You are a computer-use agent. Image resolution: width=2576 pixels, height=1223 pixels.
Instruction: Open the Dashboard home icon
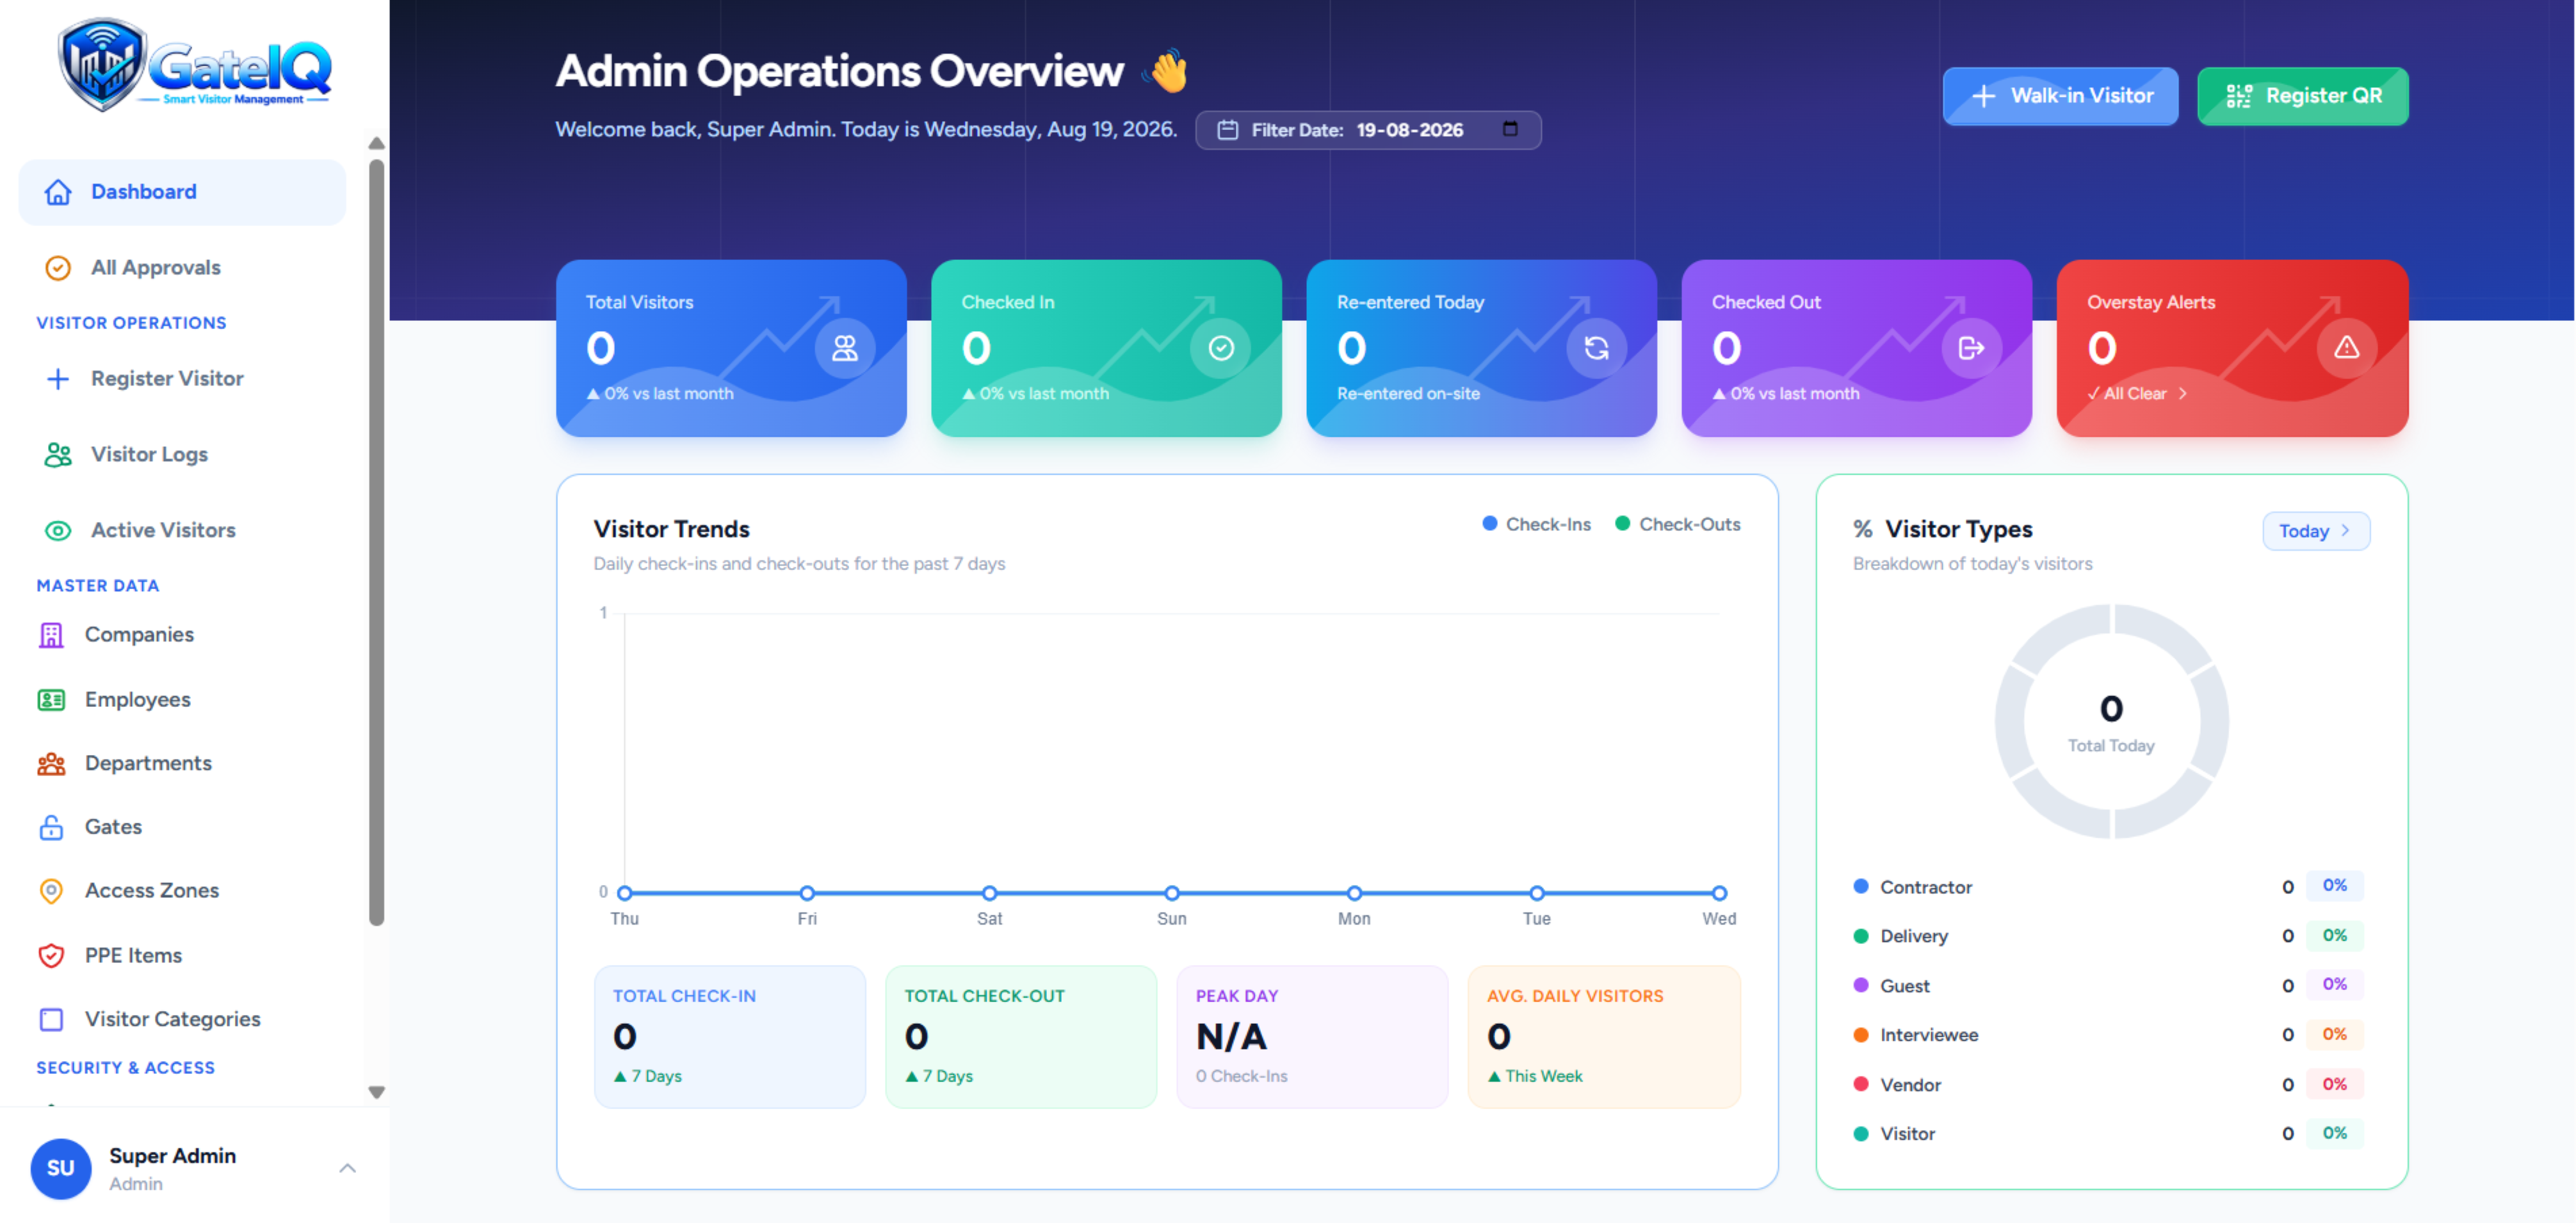tap(58, 192)
